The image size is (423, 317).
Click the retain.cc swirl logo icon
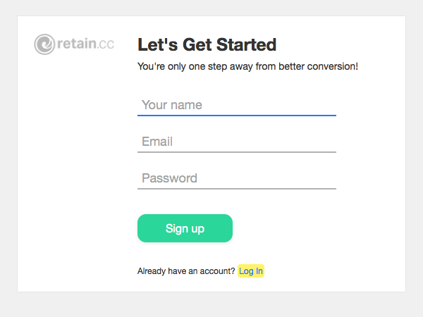click(44, 44)
